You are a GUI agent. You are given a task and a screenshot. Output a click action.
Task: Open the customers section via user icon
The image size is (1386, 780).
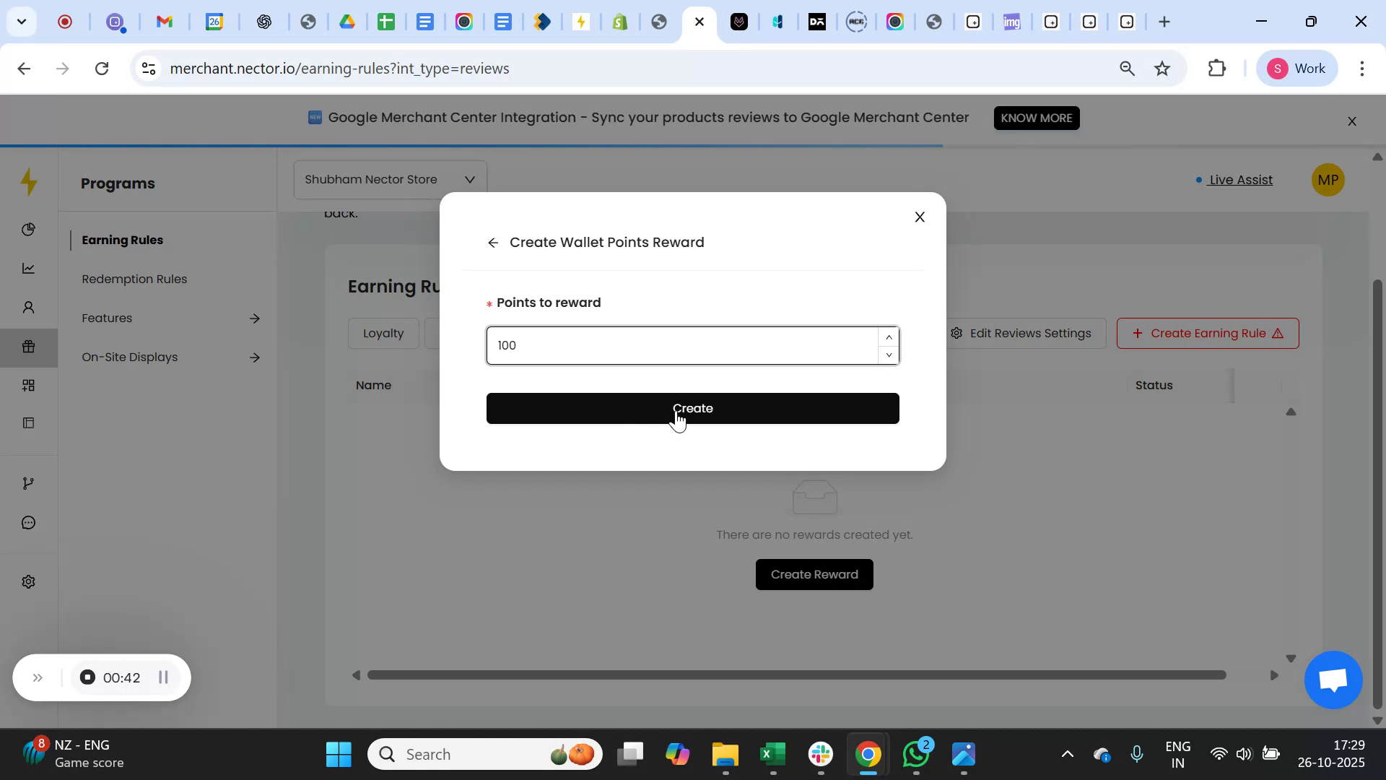29,307
